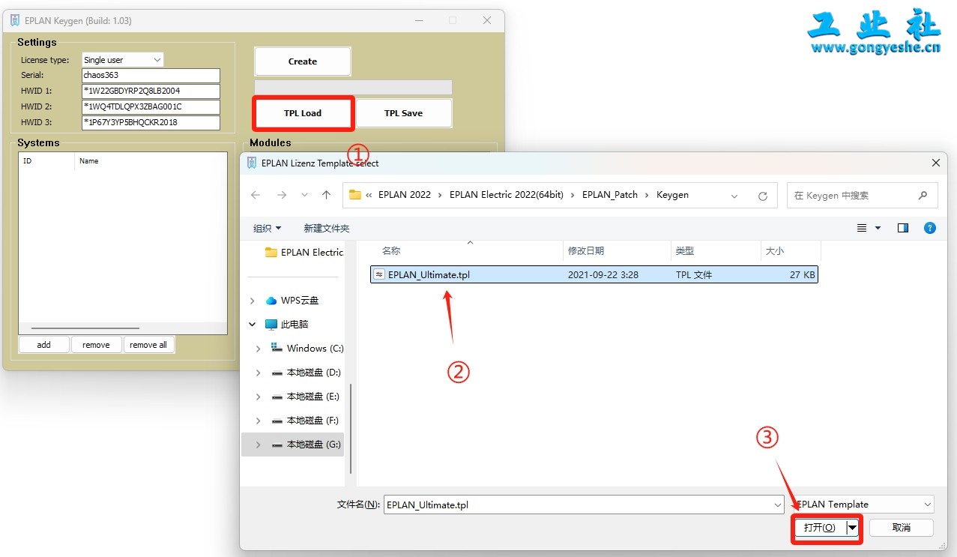Close the EPLAN Lizenz Template select dialog
957x557 pixels.
(935, 163)
